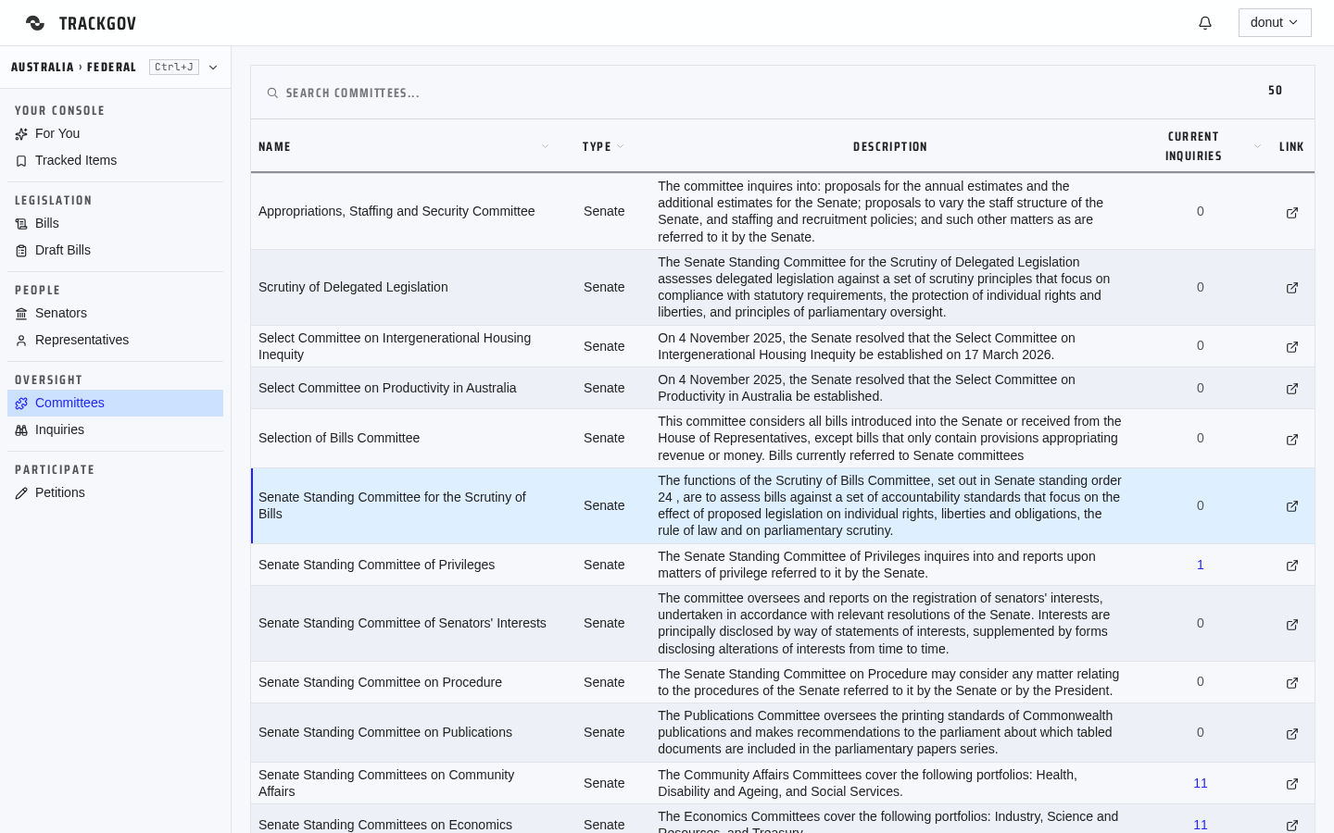Open the 11 inquiries link for Community Affairs
Viewport: 1334px width, 833px height.
coord(1201,783)
